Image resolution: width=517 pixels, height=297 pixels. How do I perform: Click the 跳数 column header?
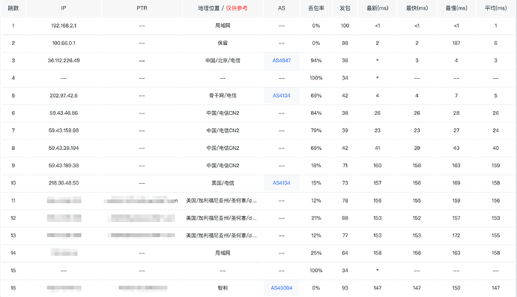tap(13, 8)
